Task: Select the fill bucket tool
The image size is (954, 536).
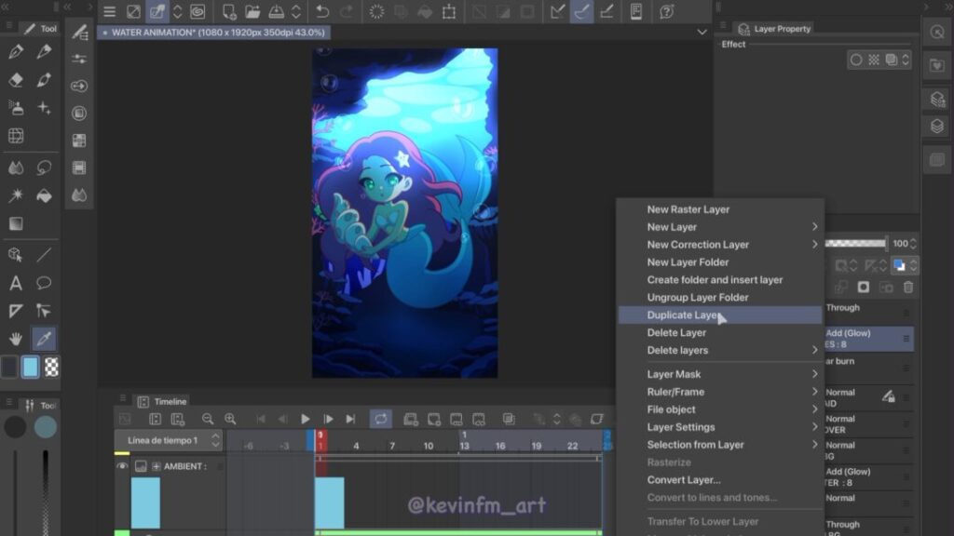Action: click(44, 195)
